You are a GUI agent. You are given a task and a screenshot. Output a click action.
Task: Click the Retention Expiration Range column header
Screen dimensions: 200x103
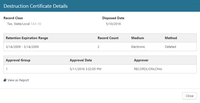coord(27,38)
